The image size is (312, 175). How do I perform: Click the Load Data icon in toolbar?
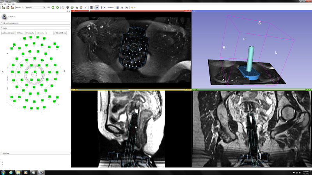(3, 7)
